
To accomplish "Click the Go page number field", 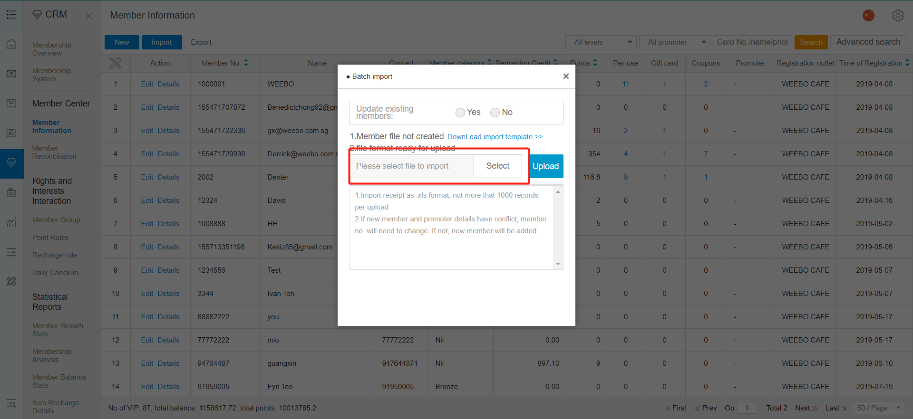I will coord(747,408).
